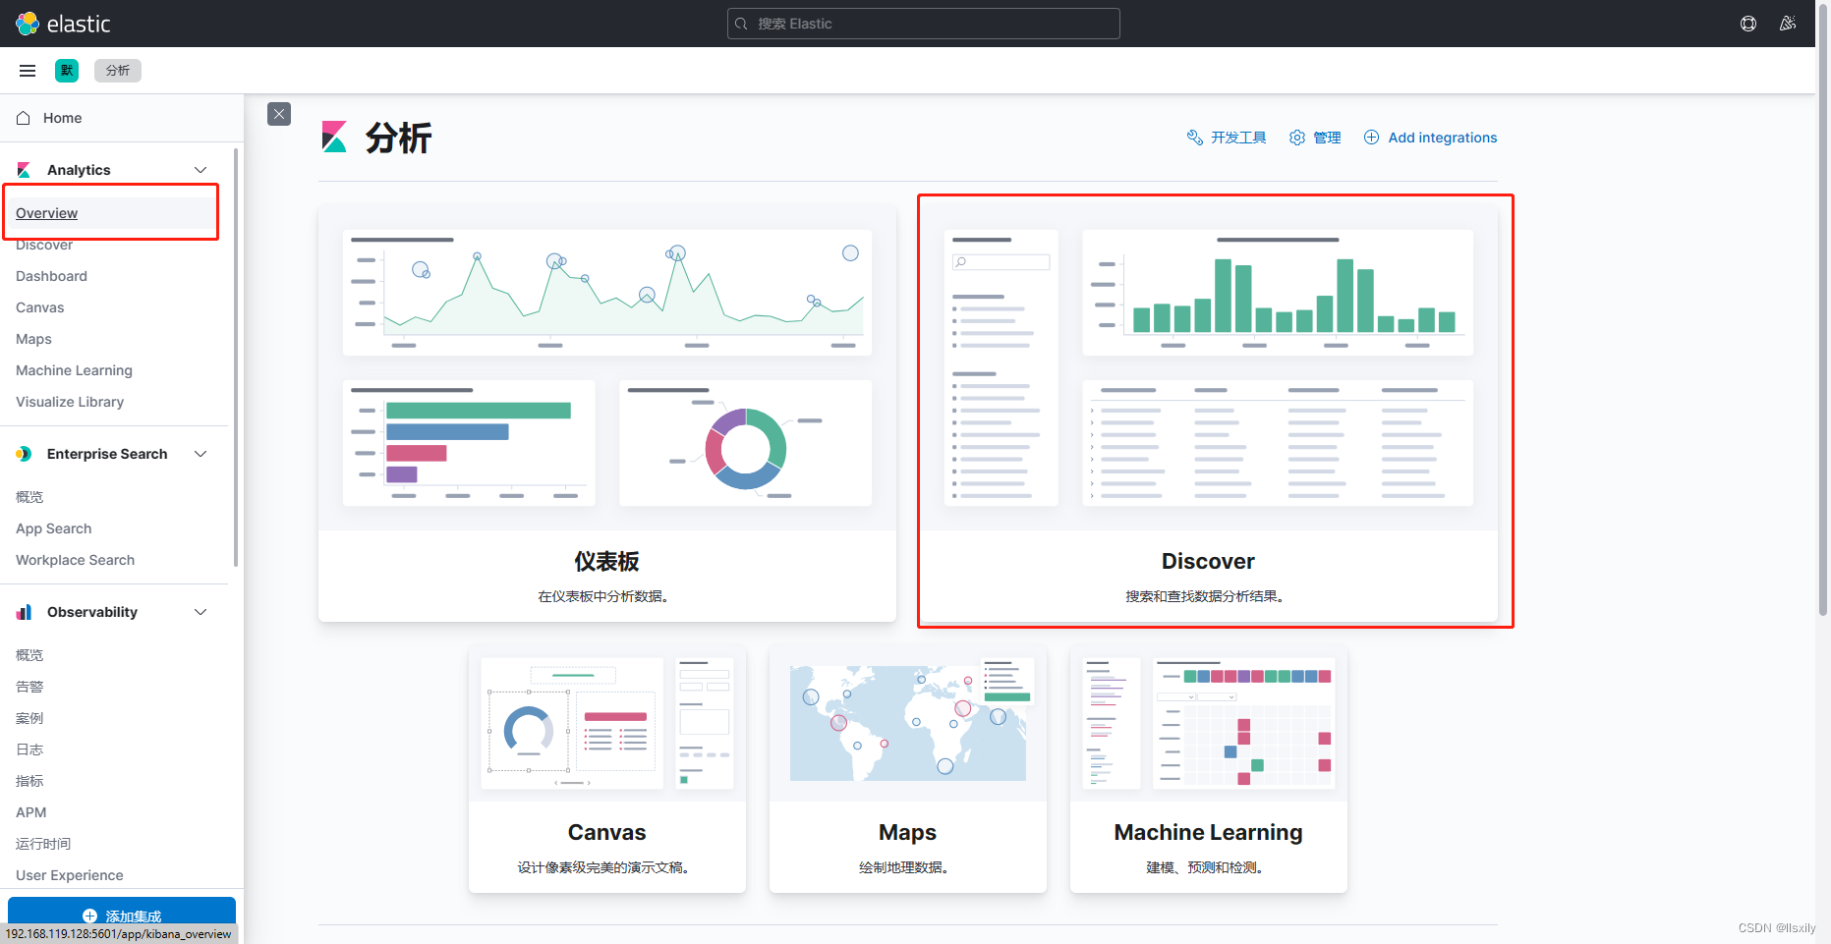Click the Observability section heading
This screenshot has height=944, width=1831.
pyautogui.click(x=92, y=612)
